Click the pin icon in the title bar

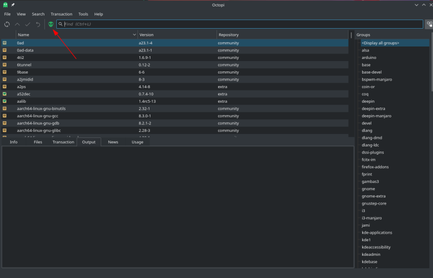point(12,5)
